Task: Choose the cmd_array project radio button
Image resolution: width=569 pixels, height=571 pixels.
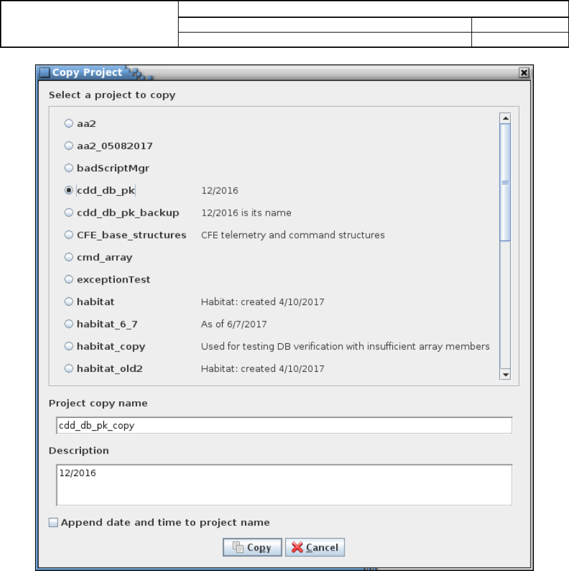Action: click(69, 257)
